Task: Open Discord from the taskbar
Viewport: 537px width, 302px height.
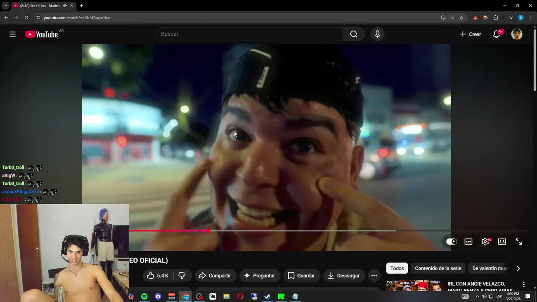Action: tap(158, 297)
